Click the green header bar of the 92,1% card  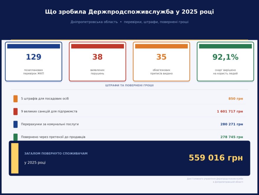(x=225, y=46)
